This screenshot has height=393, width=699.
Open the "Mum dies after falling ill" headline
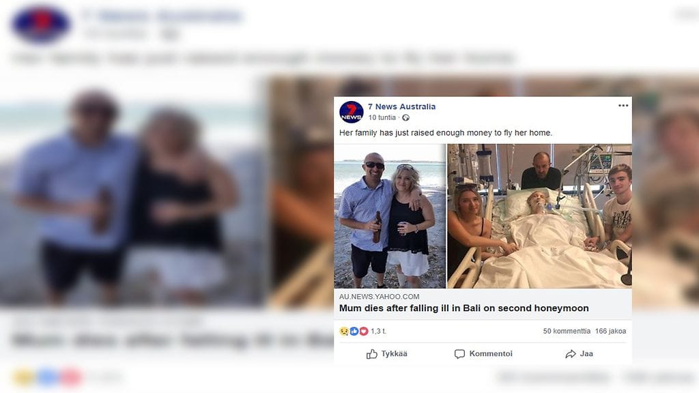click(463, 308)
